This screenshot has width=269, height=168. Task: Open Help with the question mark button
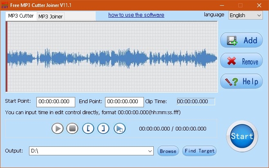[x=241, y=81]
